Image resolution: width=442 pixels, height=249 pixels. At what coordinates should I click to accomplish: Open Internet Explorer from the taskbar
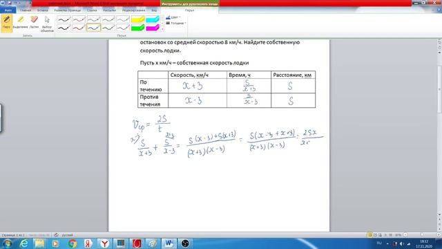(x=24, y=243)
